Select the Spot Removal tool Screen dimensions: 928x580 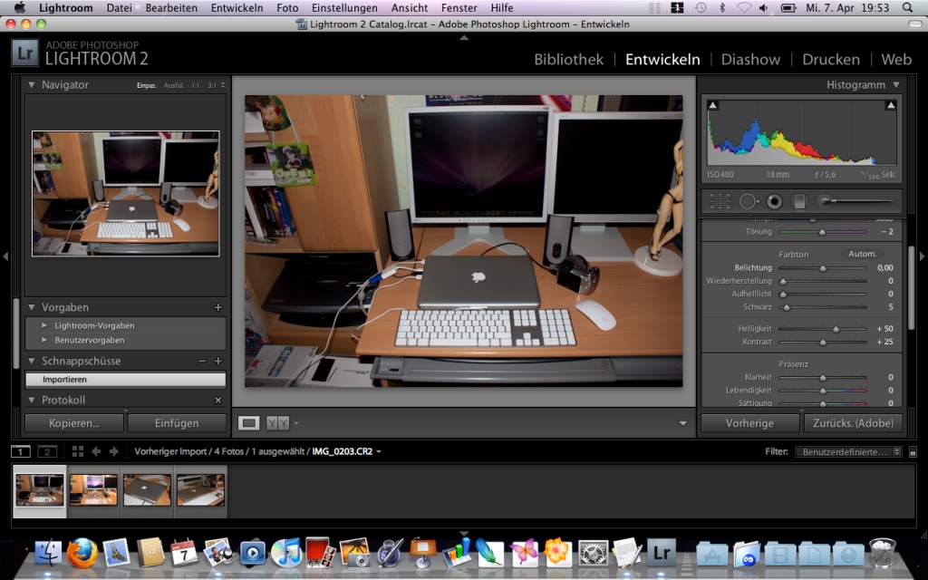(x=749, y=201)
